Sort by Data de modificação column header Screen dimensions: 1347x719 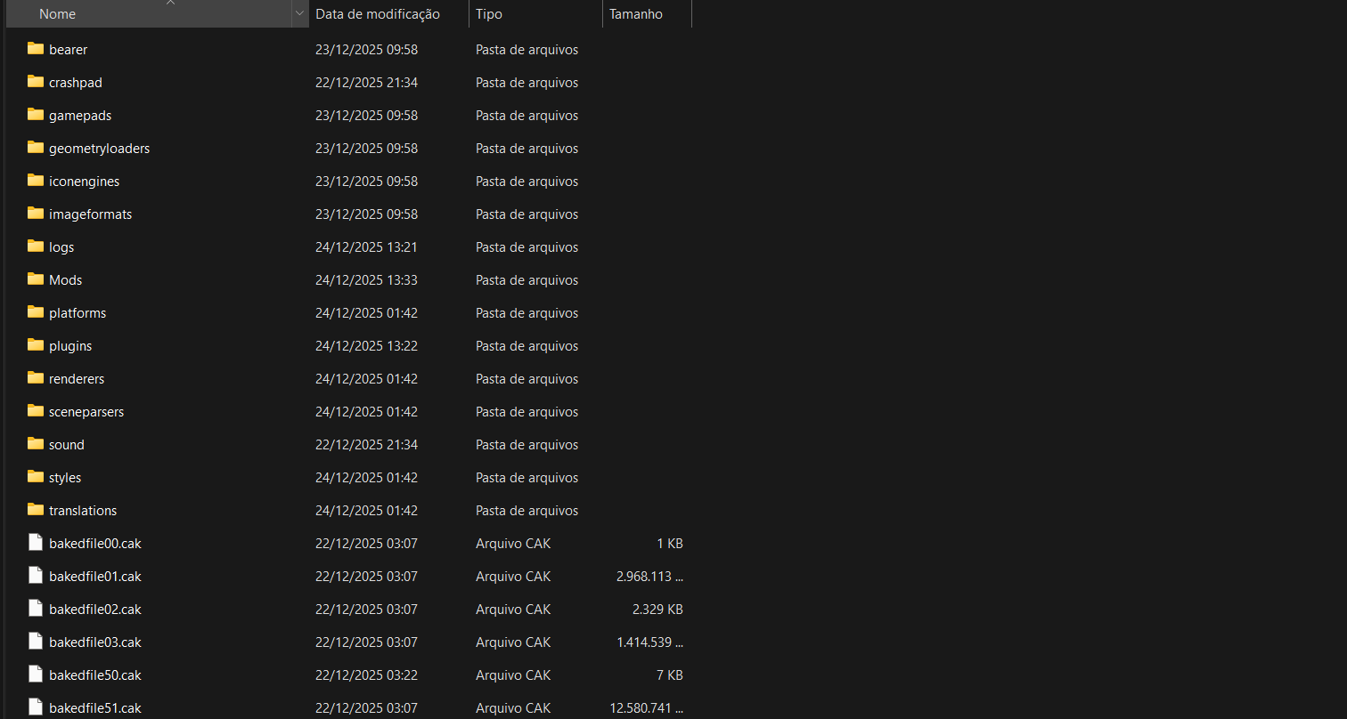click(x=389, y=14)
